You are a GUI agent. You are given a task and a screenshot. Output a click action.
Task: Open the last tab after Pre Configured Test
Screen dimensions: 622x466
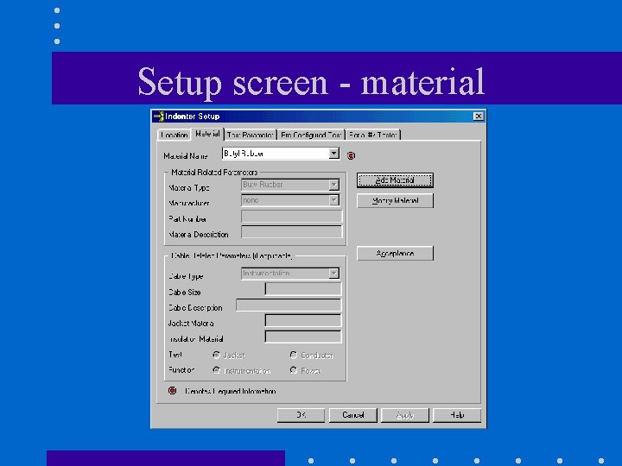point(373,135)
